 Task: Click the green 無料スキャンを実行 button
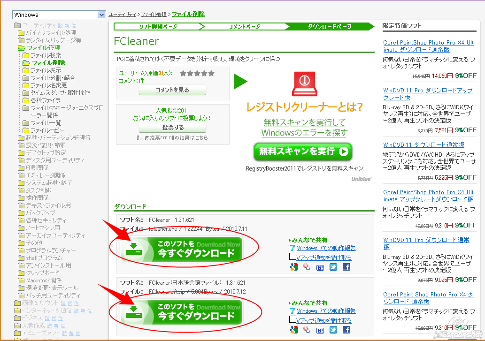(x=303, y=152)
